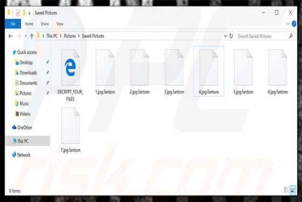Go forward with the Forward arrow
The image size is (302, 202).
(x=19, y=36)
